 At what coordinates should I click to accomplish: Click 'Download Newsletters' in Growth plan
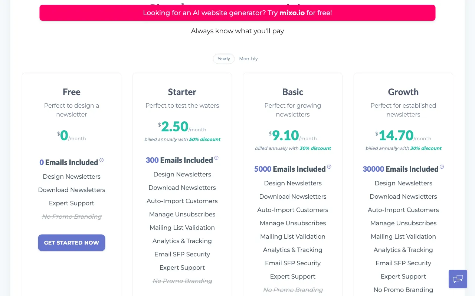click(x=403, y=196)
